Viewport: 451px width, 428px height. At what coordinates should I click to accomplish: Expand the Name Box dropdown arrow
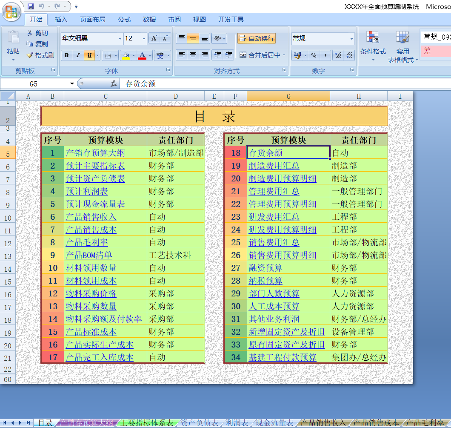72,84
